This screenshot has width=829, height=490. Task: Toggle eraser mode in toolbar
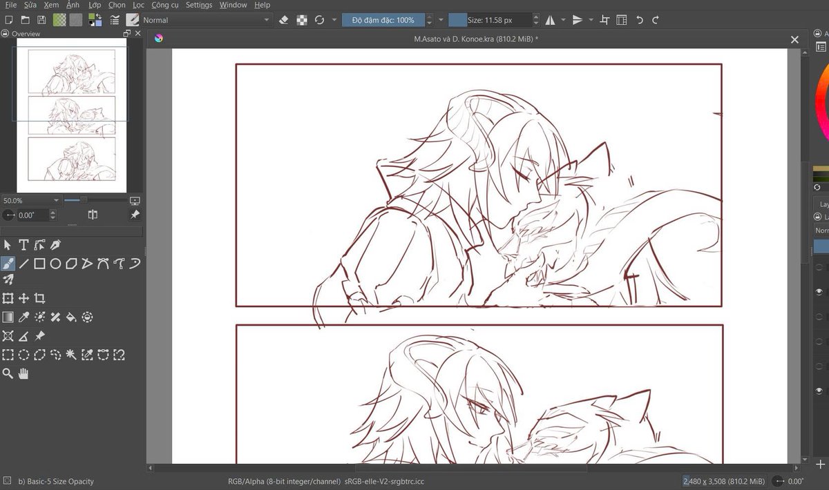pos(283,20)
